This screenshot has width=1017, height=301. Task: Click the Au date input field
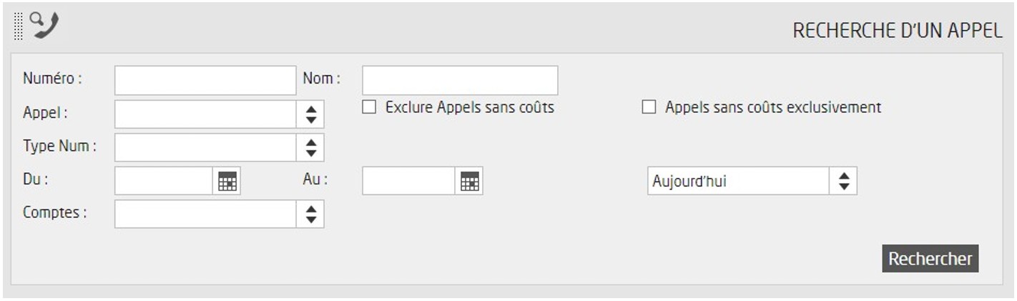pyautogui.click(x=408, y=182)
